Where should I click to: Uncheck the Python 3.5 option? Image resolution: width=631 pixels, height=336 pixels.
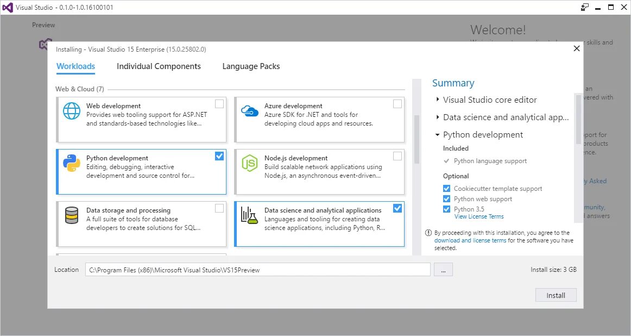click(x=446, y=209)
